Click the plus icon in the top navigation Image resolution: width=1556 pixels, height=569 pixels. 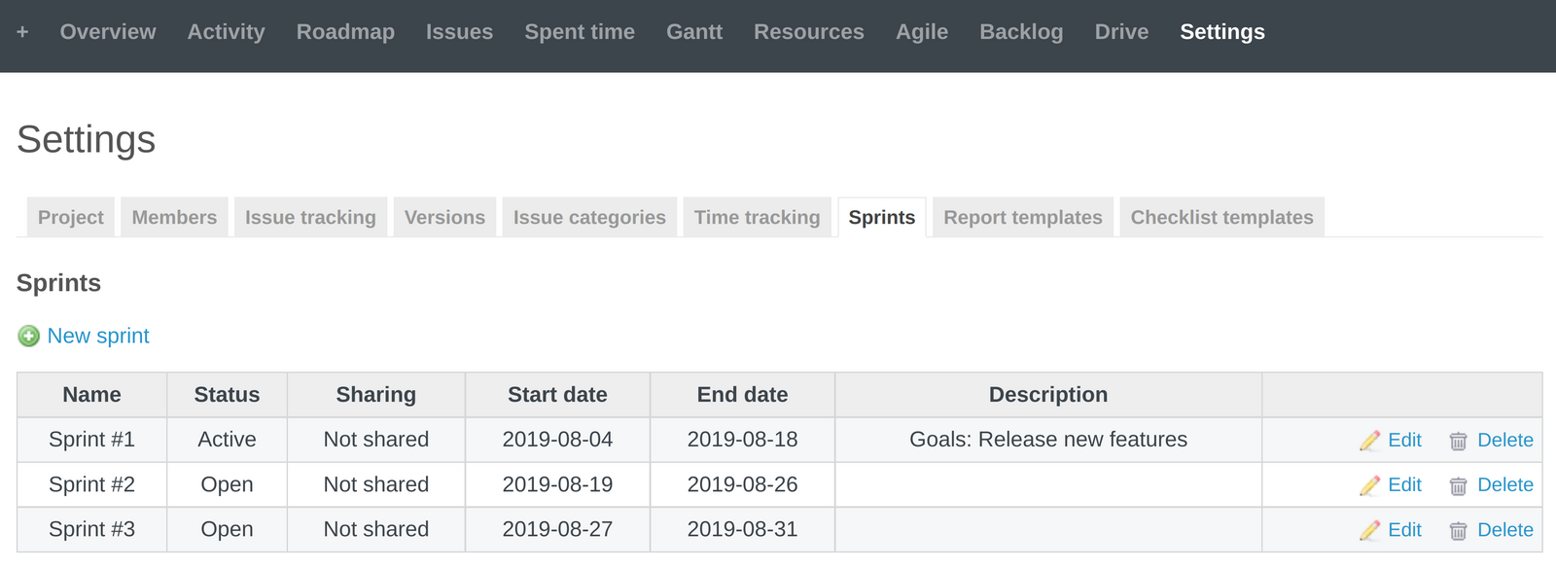(22, 31)
